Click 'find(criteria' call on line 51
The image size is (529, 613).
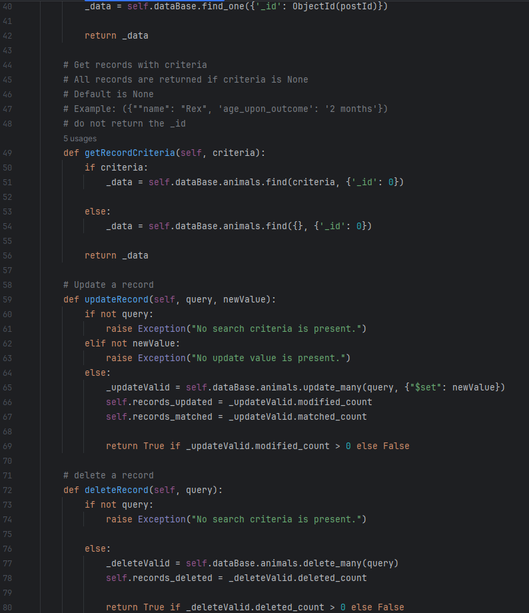[x=300, y=182]
